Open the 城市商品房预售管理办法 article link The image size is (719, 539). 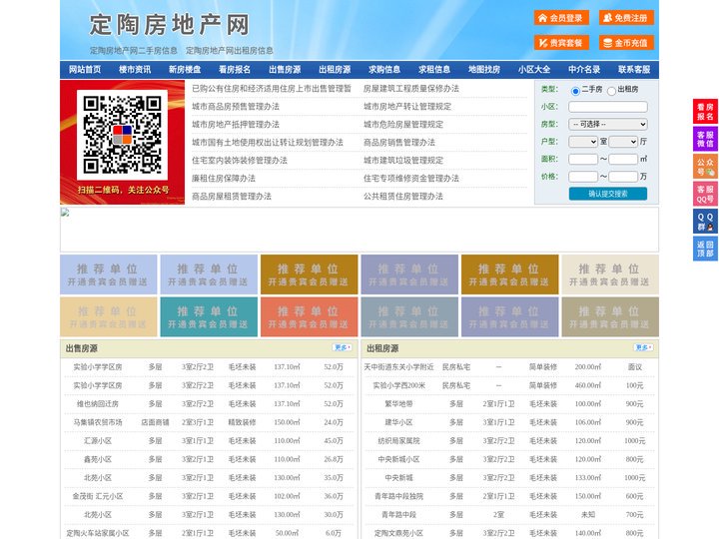click(236, 107)
